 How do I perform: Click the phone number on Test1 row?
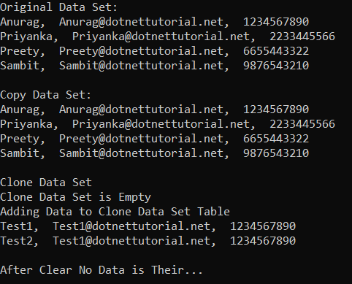(263, 226)
